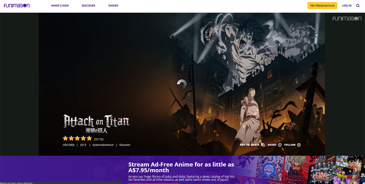Click the Attack on Titan title logo
Screen dimensions: 365x184
pyautogui.click(x=96, y=124)
